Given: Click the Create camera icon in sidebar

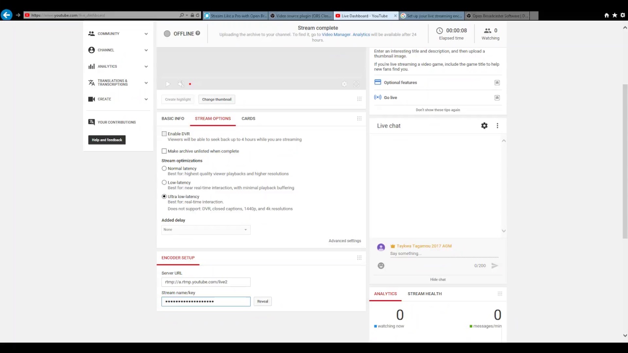Looking at the screenshot, I should pyautogui.click(x=91, y=99).
